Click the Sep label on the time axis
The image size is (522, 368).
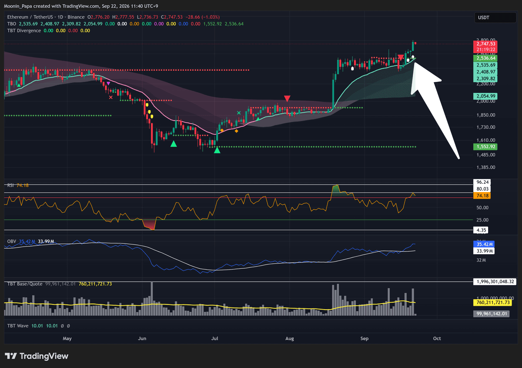coord(365,338)
